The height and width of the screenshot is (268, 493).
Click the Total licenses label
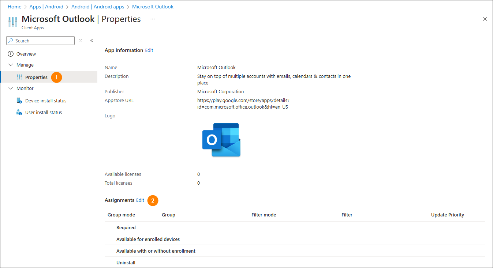coord(118,183)
